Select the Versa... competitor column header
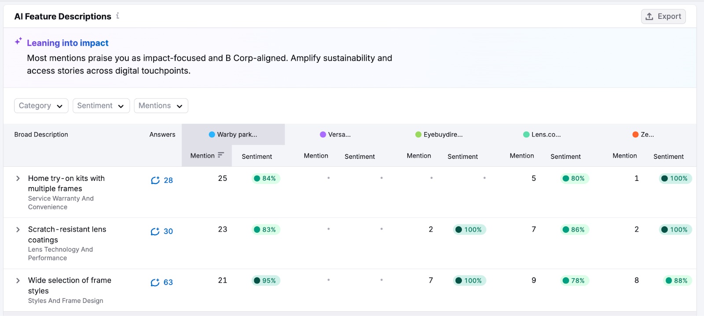This screenshot has width=704, height=316. click(339, 135)
